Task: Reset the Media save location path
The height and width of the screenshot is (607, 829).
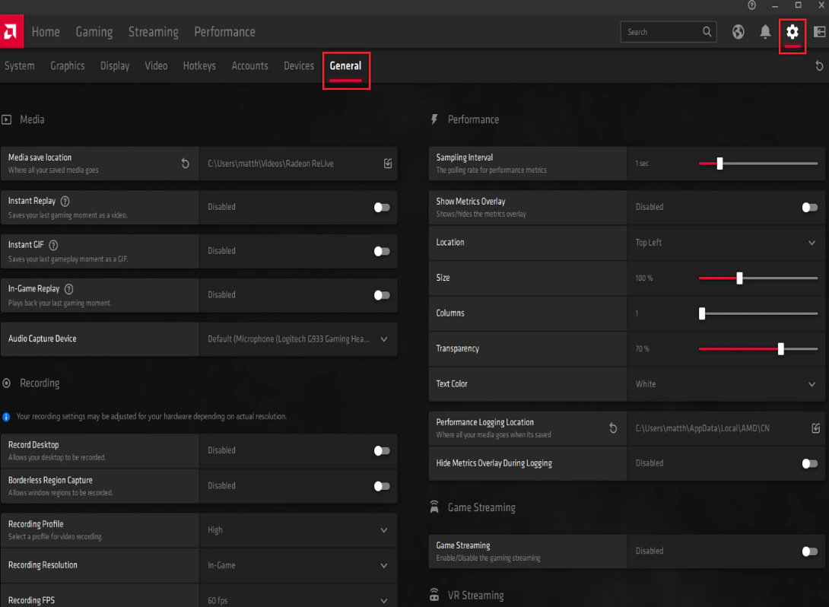Action: click(185, 164)
